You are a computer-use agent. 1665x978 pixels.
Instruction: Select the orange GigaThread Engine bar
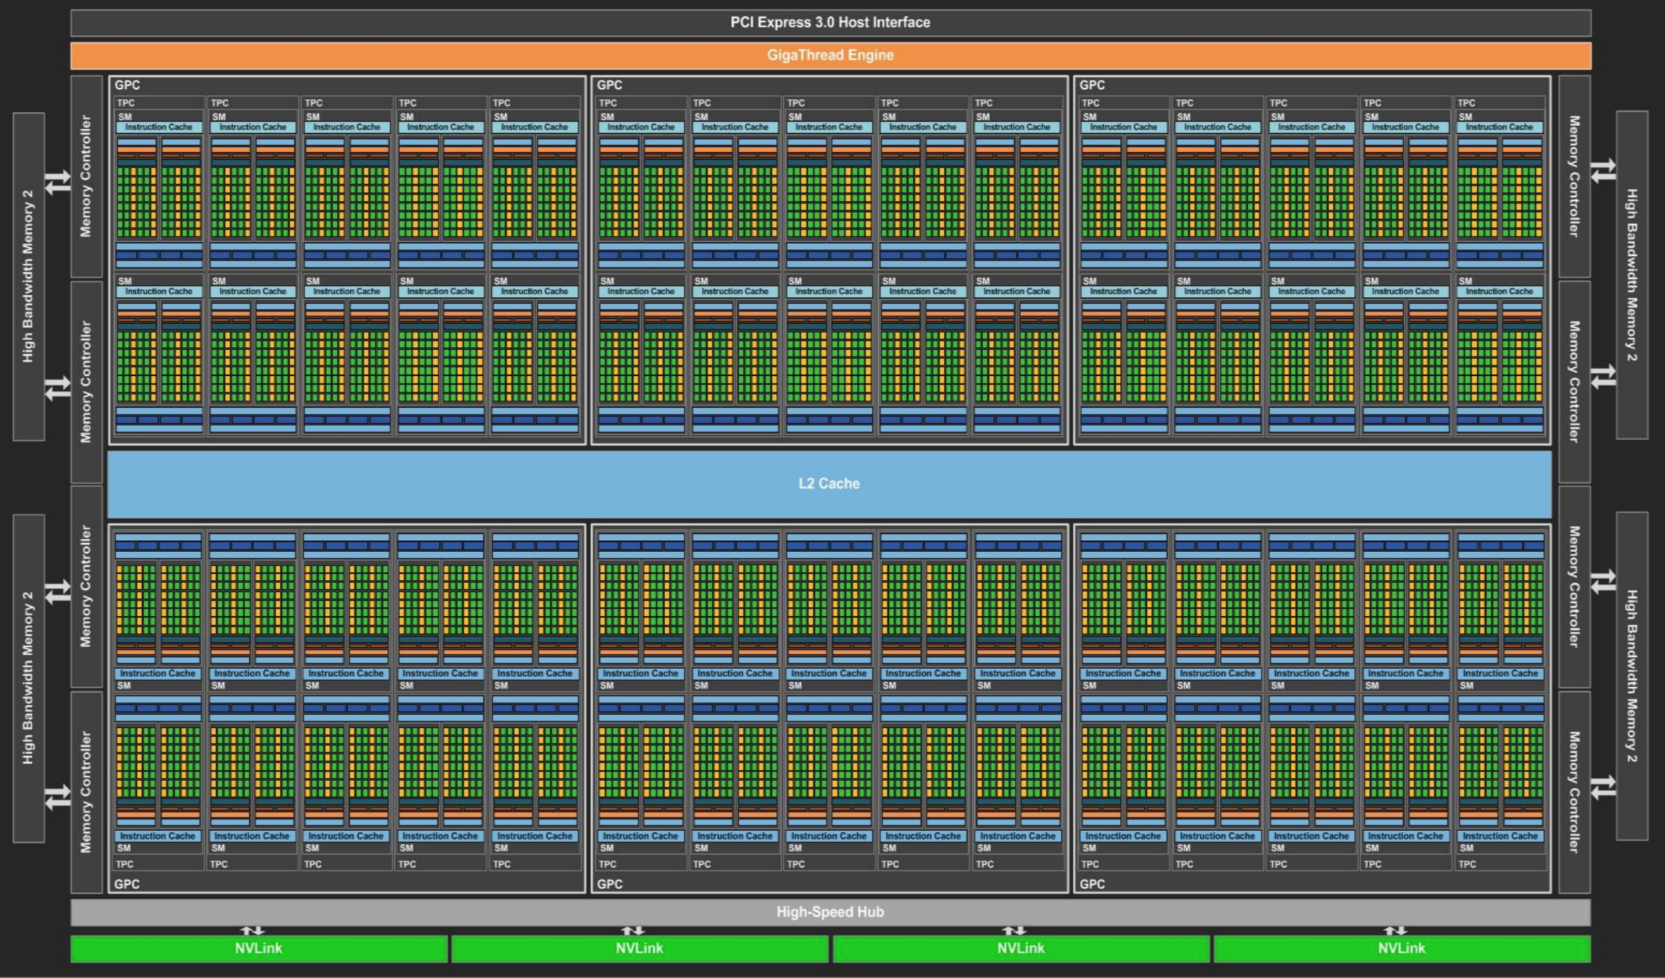pos(830,55)
